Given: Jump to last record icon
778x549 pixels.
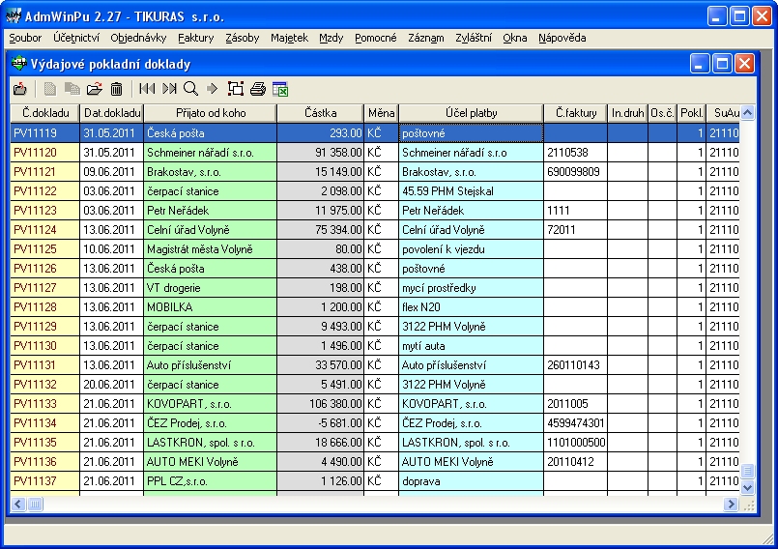Looking at the screenshot, I should 169,89.
